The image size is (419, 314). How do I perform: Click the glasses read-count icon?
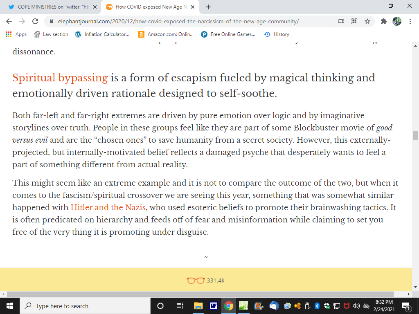[x=196, y=280]
